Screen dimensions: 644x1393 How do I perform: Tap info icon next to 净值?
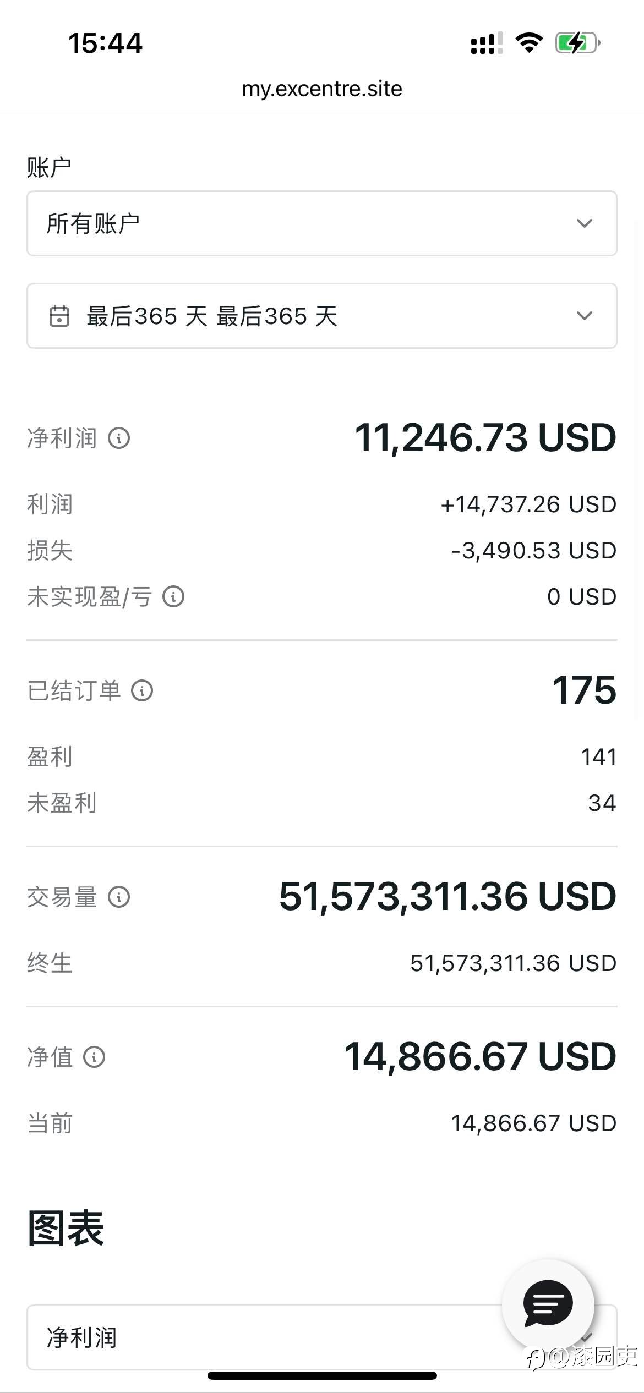(94, 1057)
